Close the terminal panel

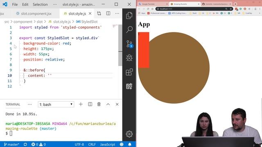117,105
